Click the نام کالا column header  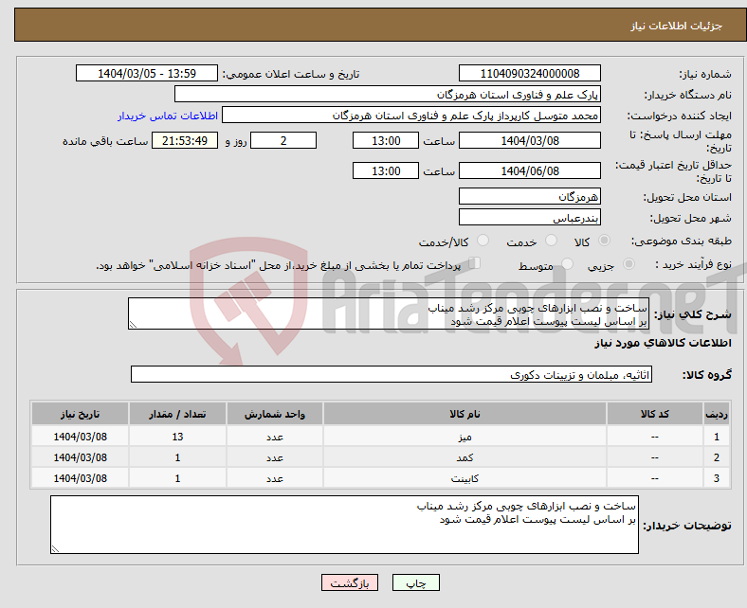coord(465,414)
